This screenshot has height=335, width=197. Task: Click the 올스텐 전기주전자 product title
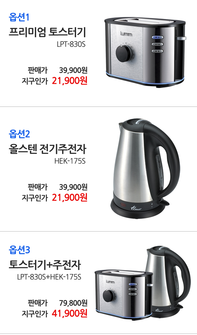(x=47, y=149)
